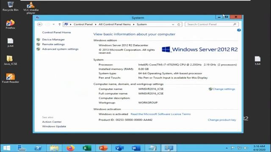Launch Excel from taskbar

tap(87, 148)
